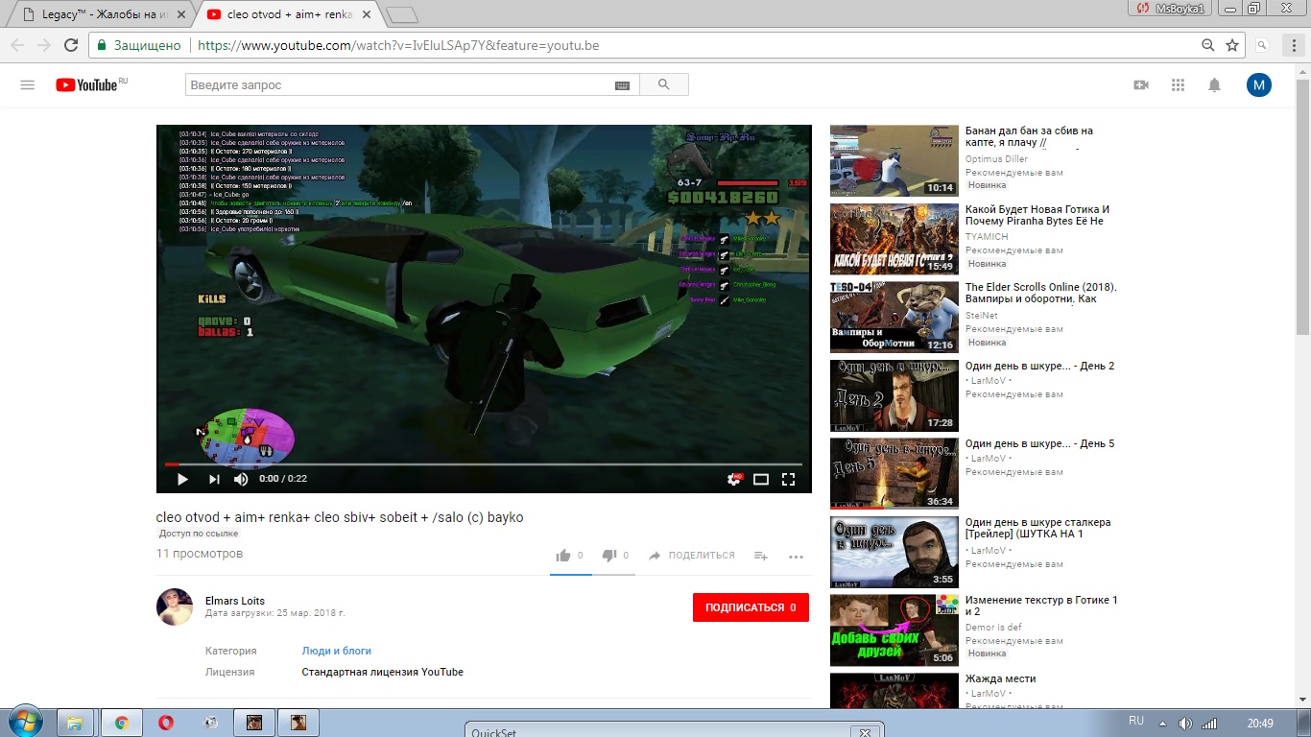Share the video via ПОДЕЛИТЬСЯ
This screenshot has height=737, width=1311.
coord(691,556)
